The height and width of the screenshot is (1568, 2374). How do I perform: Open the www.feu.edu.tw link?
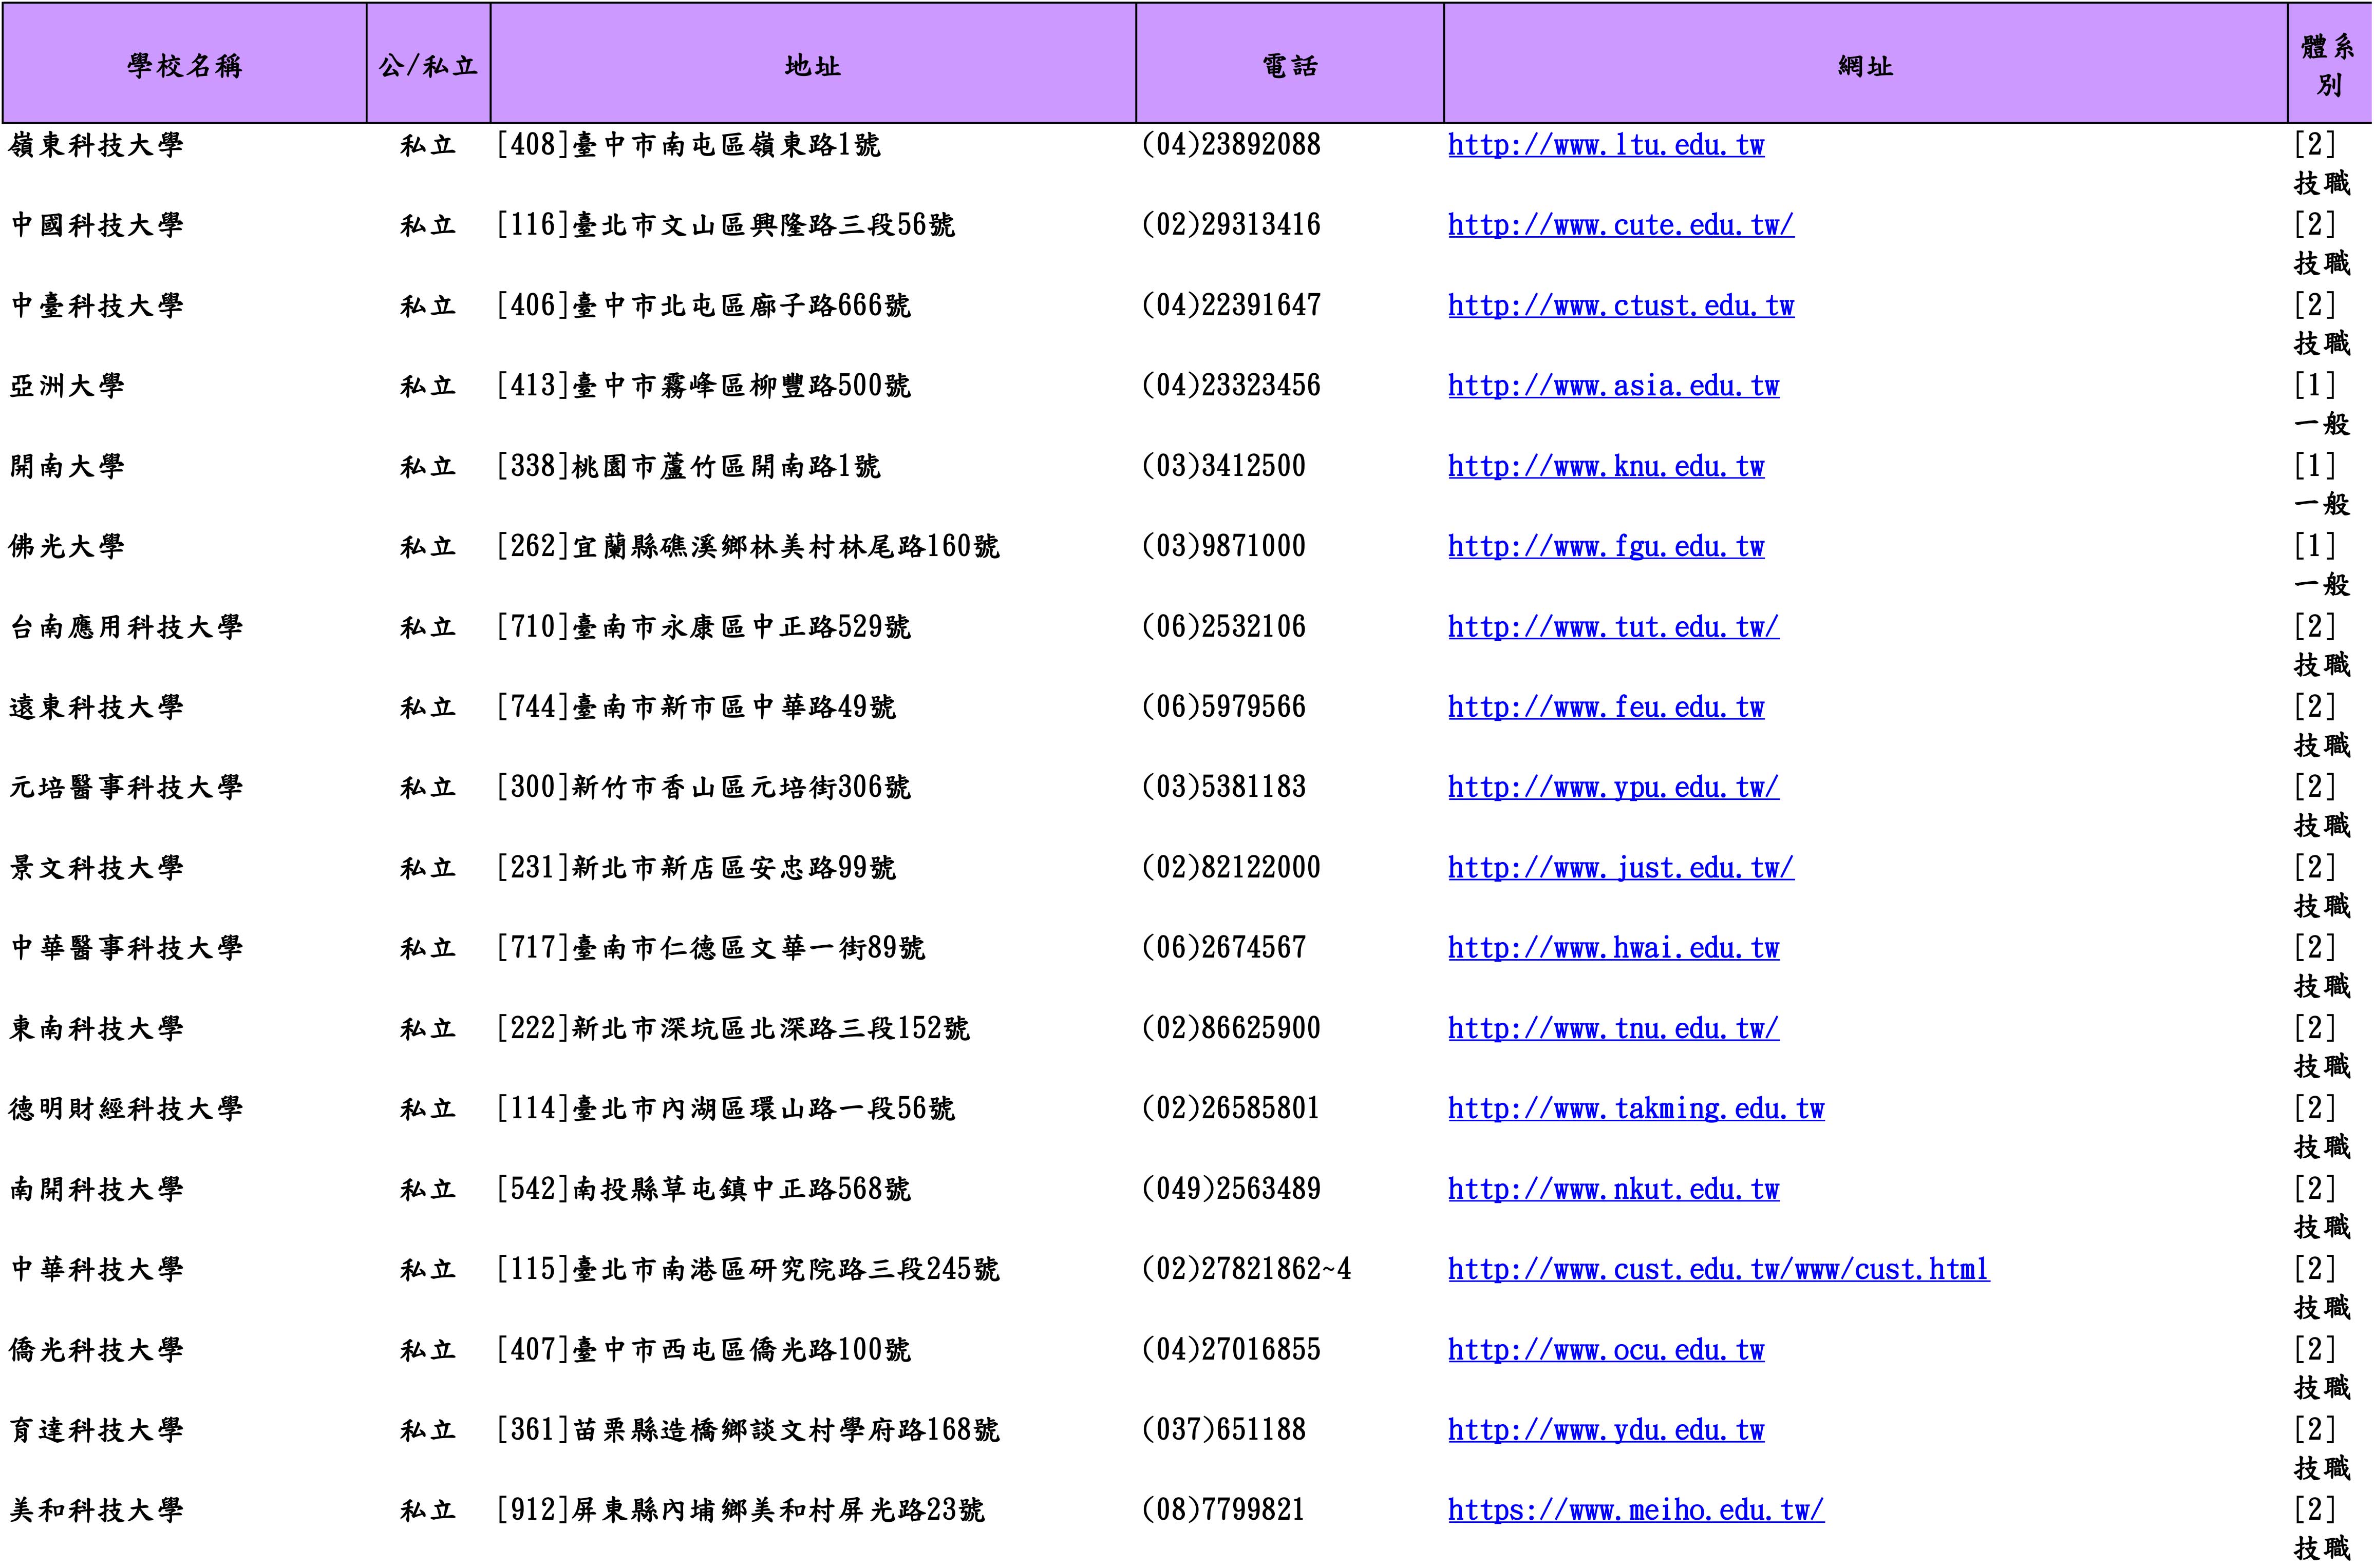pyautogui.click(x=1605, y=708)
